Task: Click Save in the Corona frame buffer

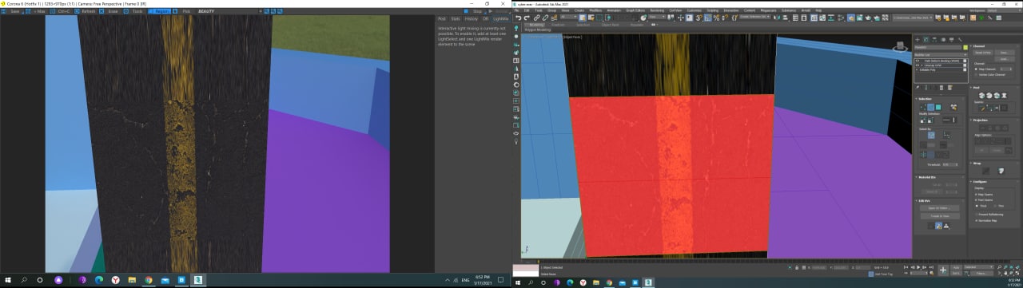Action: (x=12, y=11)
